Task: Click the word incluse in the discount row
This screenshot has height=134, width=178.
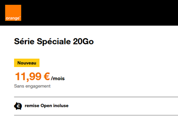Action: [x=61, y=105]
